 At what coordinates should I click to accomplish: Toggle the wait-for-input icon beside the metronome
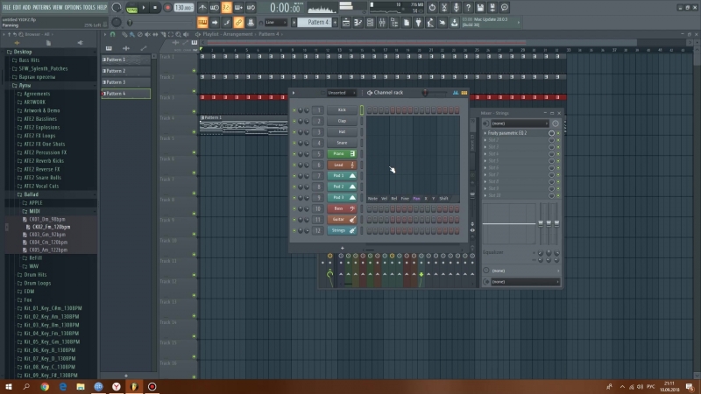click(x=215, y=8)
